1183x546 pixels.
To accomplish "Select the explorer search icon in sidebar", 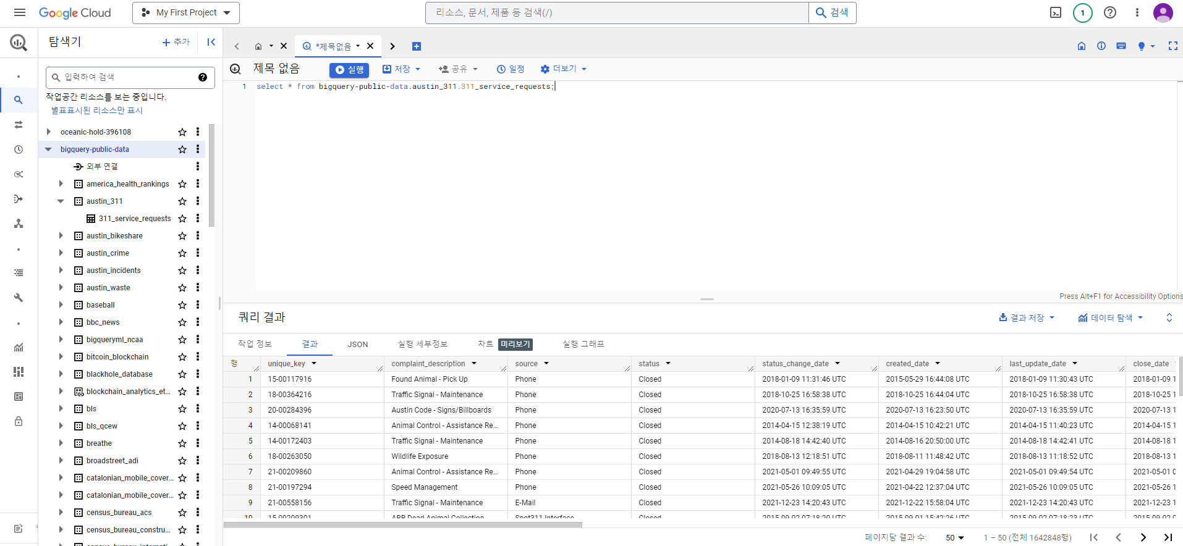I will tap(19, 100).
